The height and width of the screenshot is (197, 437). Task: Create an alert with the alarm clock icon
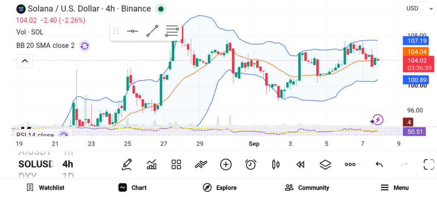pyautogui.click(x=251, y=165)
